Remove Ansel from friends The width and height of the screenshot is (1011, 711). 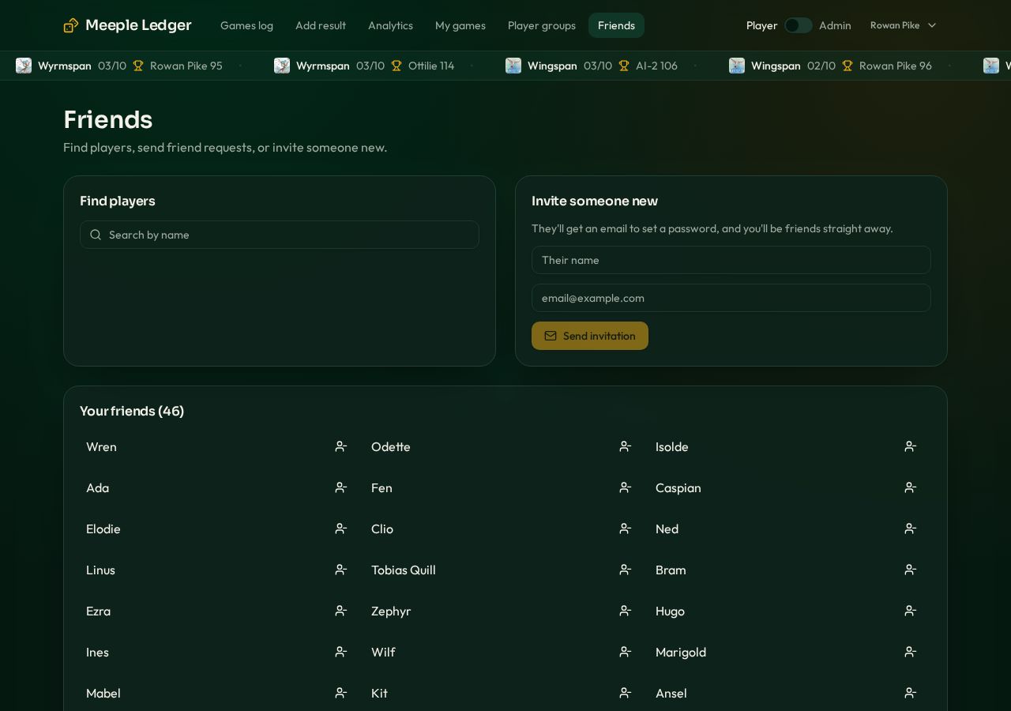click(x=911, y=693)
